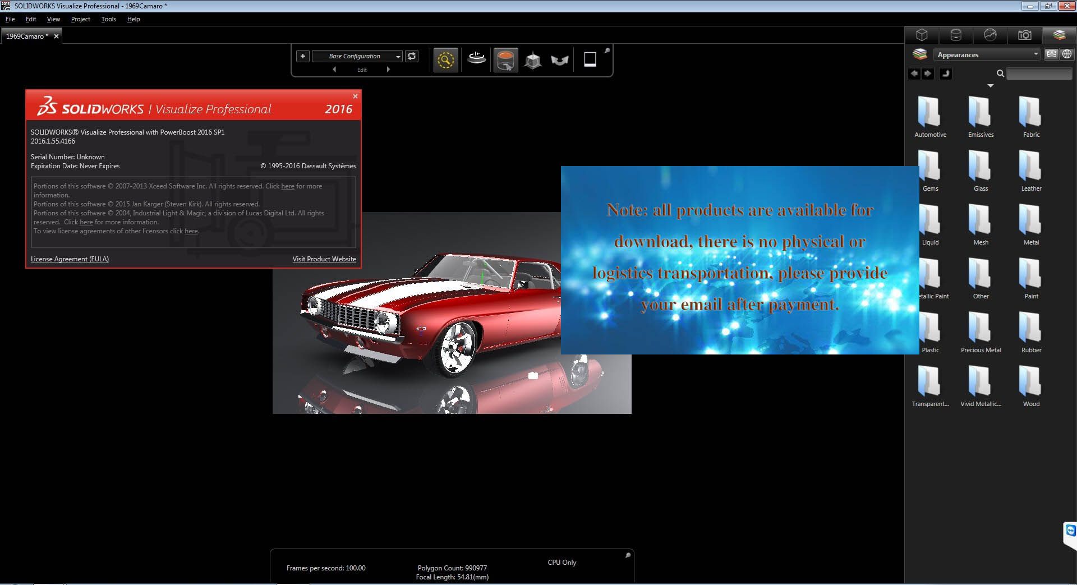Viewport: 1077px width, 585px height.
Task: Switch to the Libraries stacked layers tab
Action: pyautogui.click(x=1059, y=35)
